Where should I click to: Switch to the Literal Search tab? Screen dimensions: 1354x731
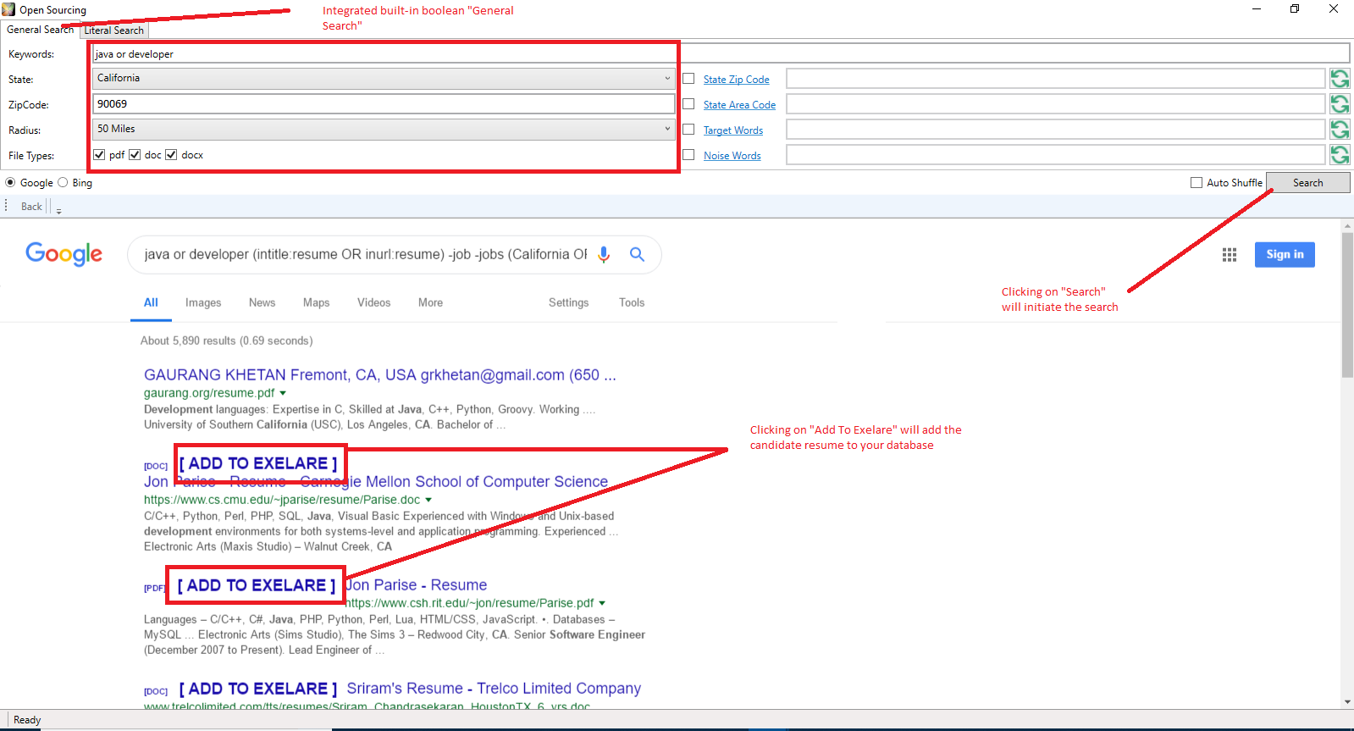[114, 30]
